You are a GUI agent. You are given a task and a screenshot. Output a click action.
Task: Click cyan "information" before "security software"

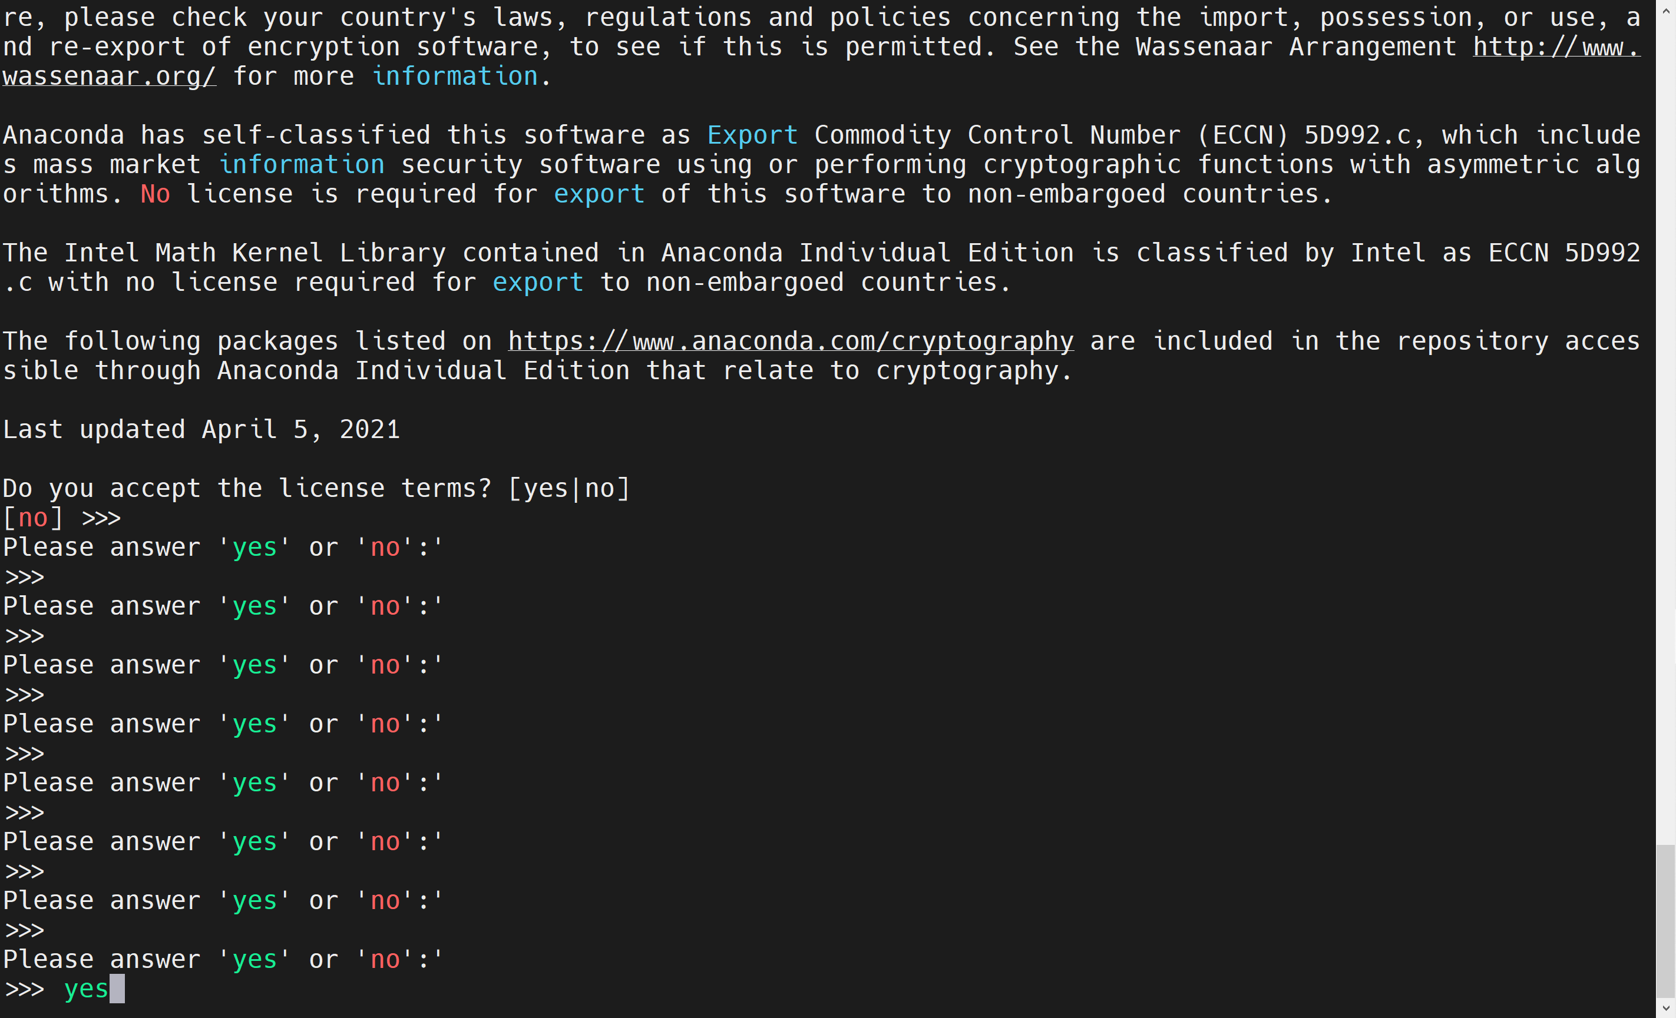tap(301, 165)
